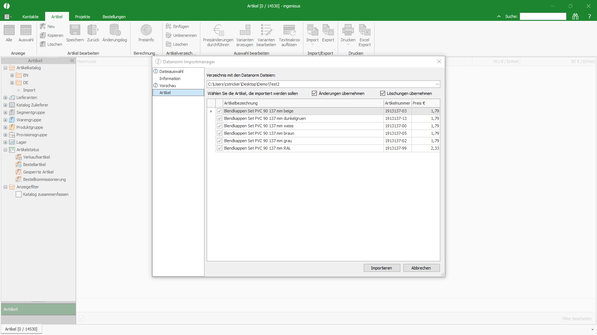Click the Excel Export icon
Image resolution: width=597 pixels, height=335 pixels.
365,35
